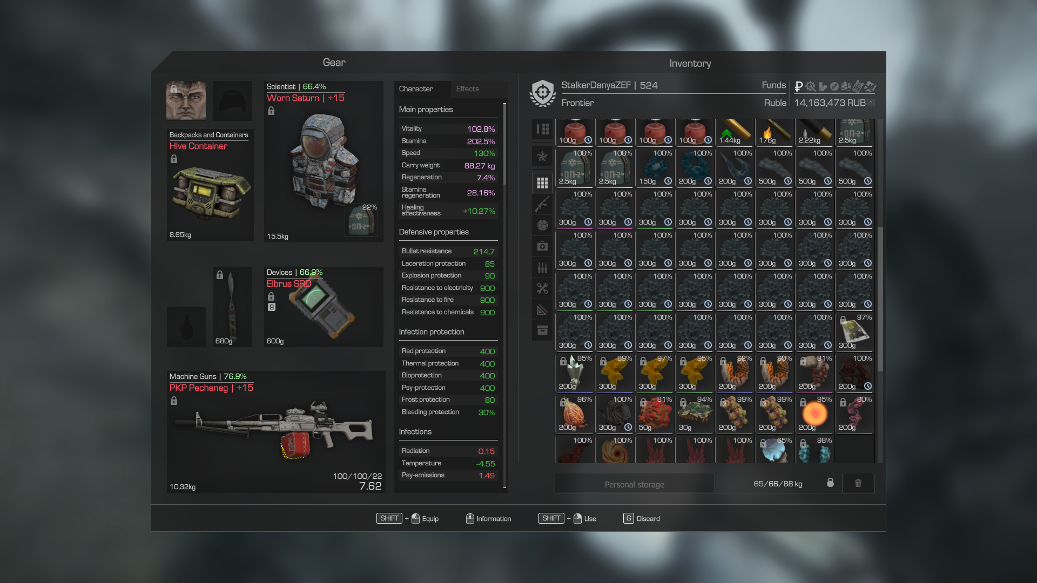The height and width of the screenshot is (583, 1037).
Task: Switch to the Effects tab
Action: coord(468,89)
